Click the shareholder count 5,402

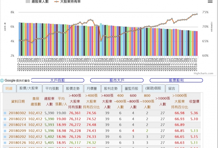(49, 137)
